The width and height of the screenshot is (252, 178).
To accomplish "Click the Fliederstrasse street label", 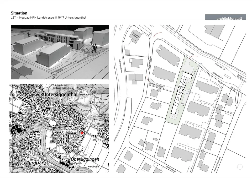I will coord(171,169).
